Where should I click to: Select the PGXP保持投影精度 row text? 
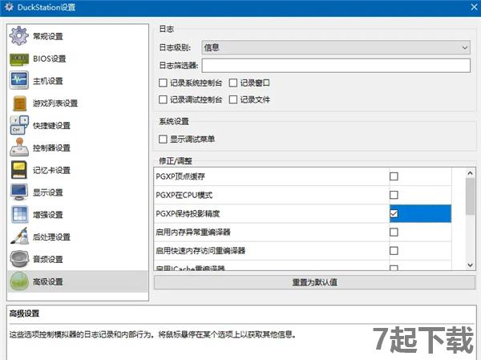point(188,213)
